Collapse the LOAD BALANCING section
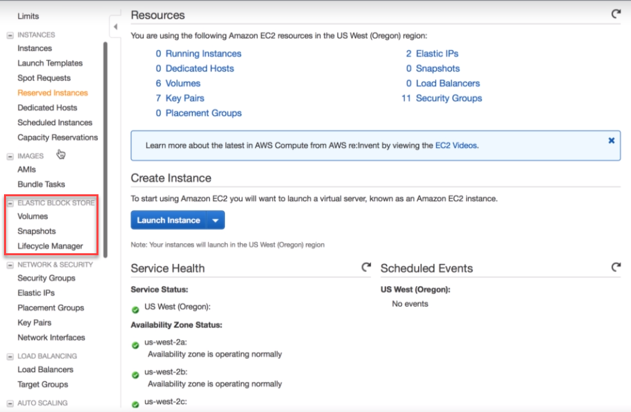Screen dimensions: 631x412 point(10,356)
